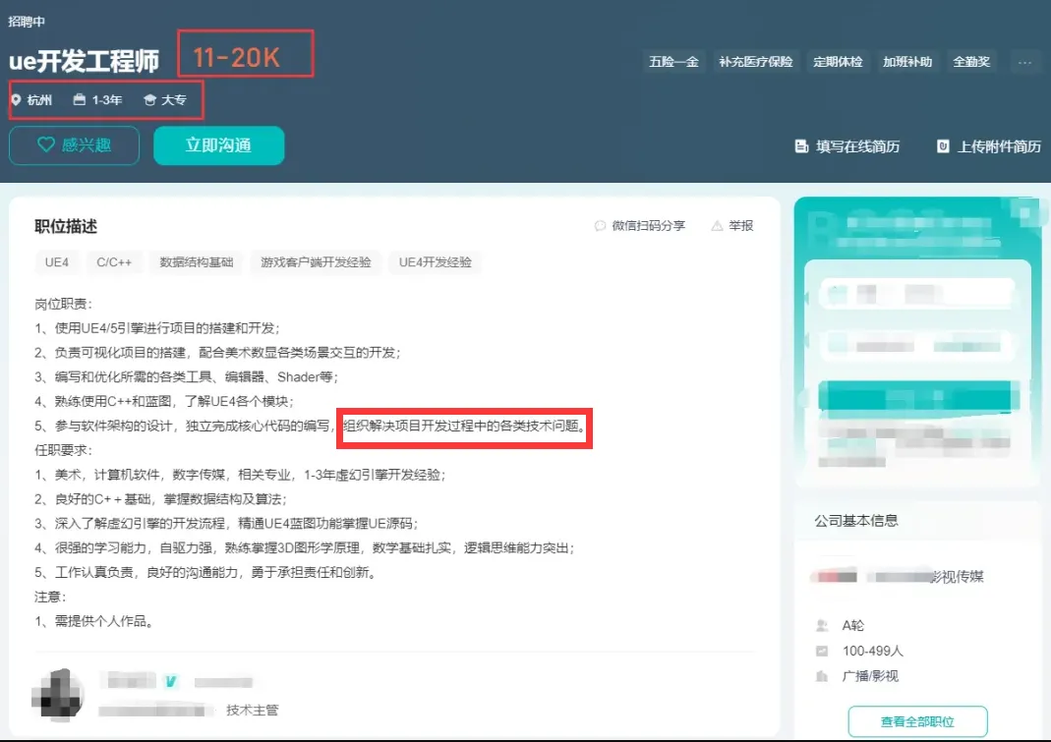Click the 数据结构基础 tag
This screenshot has width=1051, height=742.
tap(197, 262)
